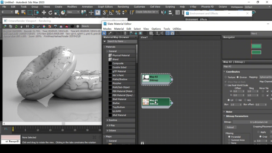Click the Reload bitmap button
Viewport: 272px width, 153px height.
tap(230, 127)
